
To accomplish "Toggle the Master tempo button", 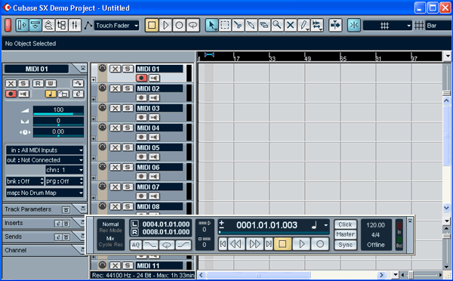I will [345, 234].
